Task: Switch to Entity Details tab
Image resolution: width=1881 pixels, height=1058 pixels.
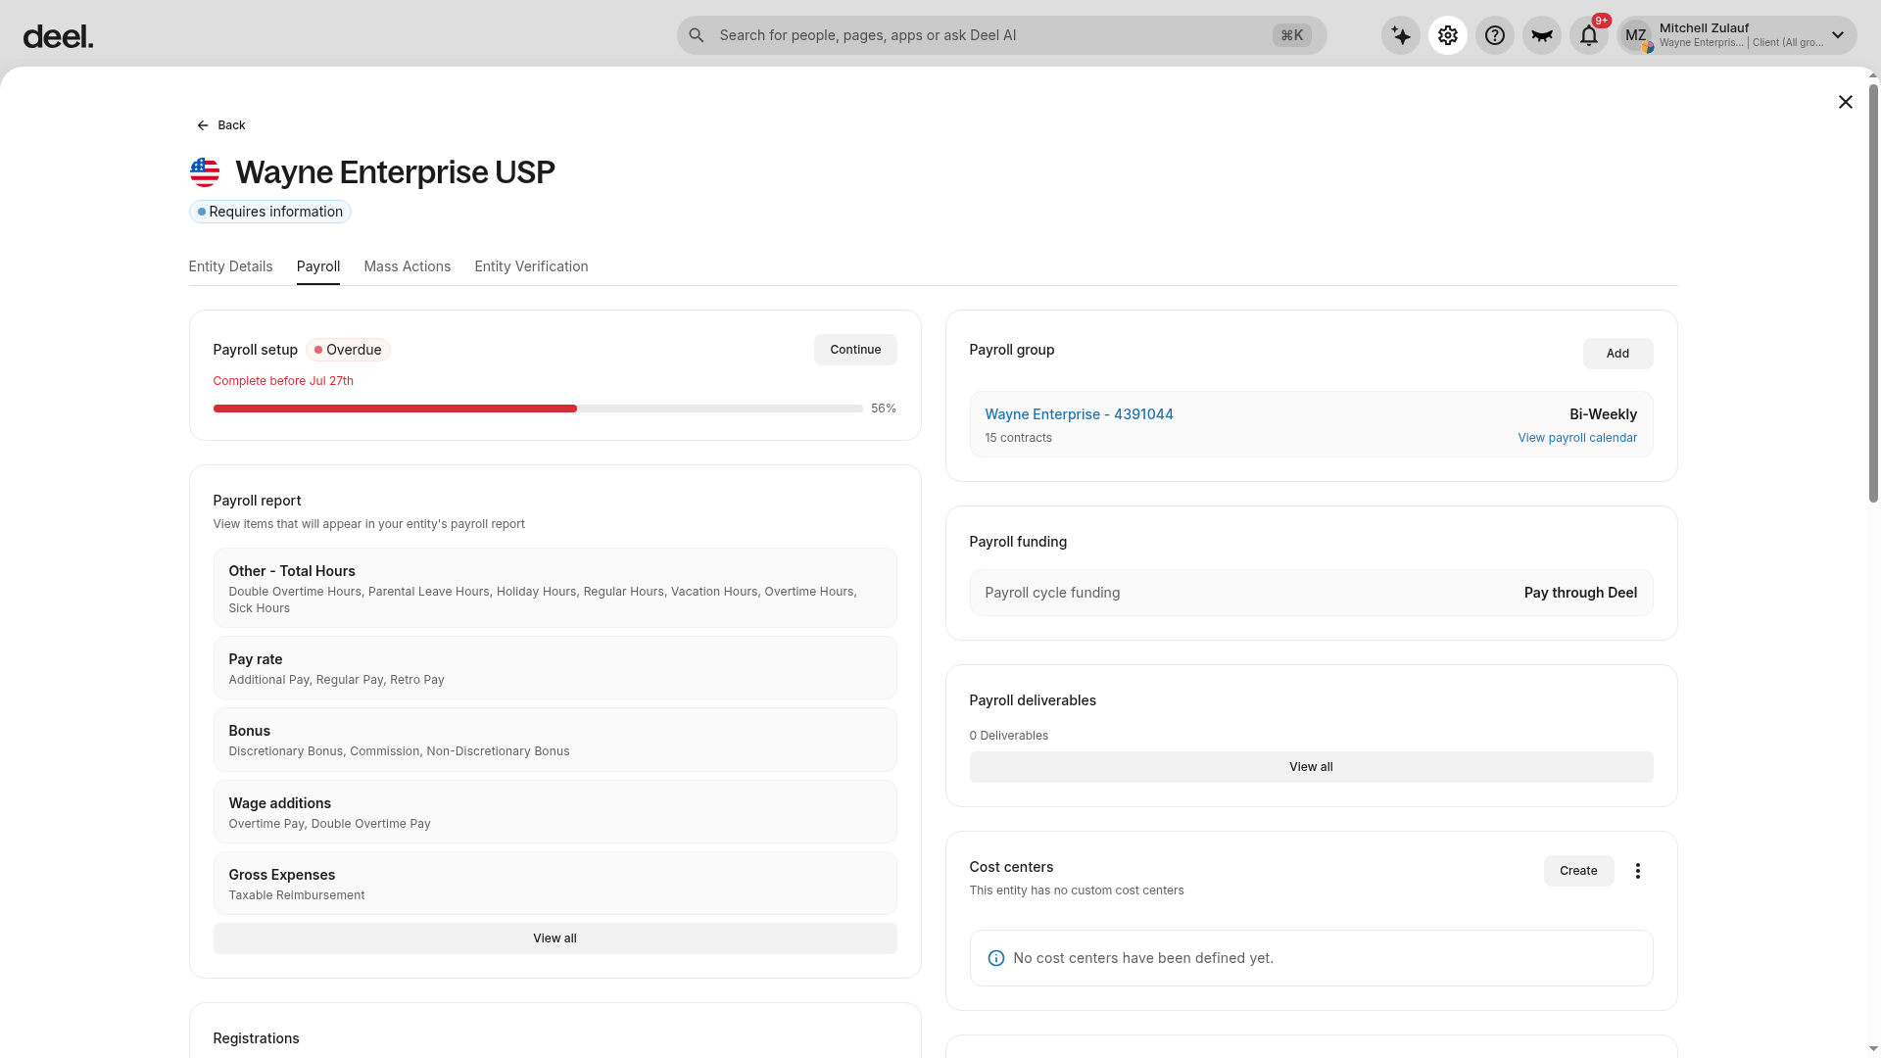Action: [231, 266]
